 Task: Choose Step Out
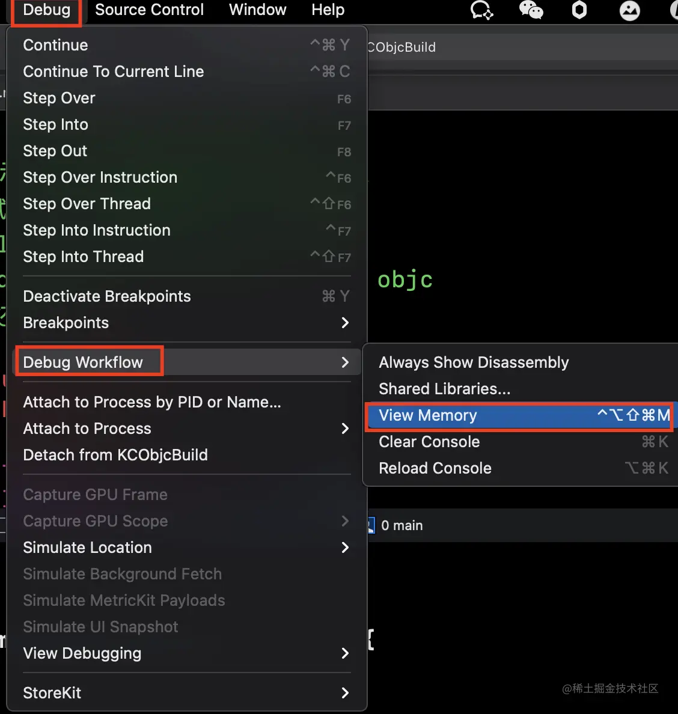[x=187, y=151]
